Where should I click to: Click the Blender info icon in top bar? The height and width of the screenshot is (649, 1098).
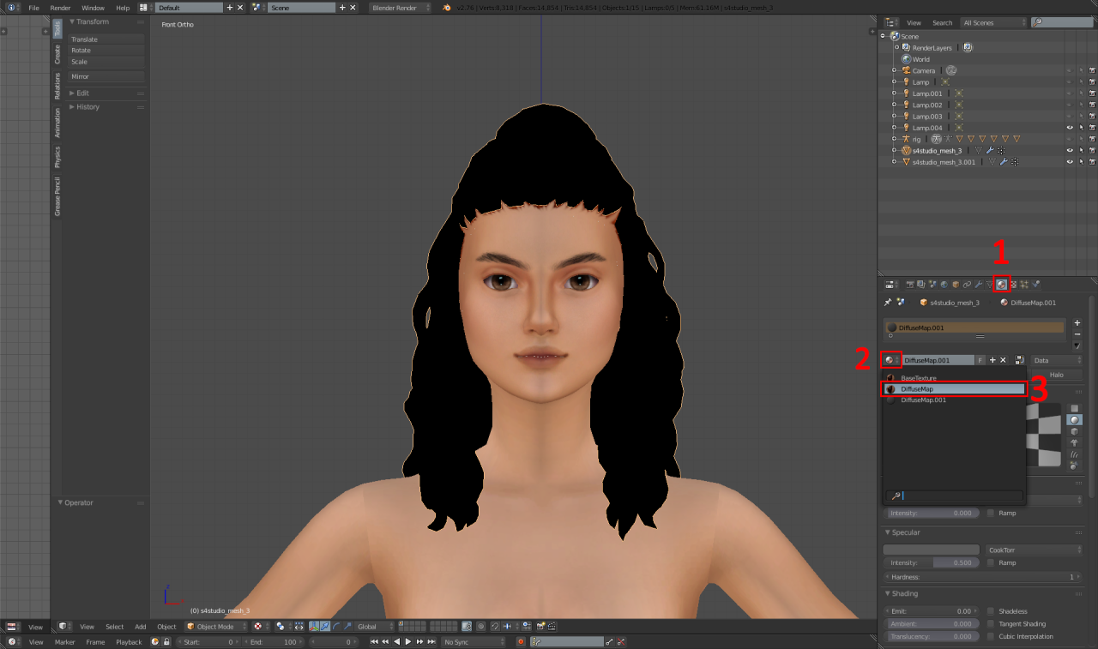tap(11, 7)
